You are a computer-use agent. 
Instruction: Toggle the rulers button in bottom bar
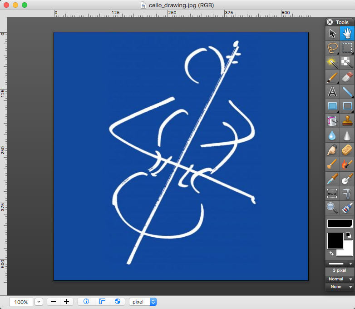(x=102, y=302)
